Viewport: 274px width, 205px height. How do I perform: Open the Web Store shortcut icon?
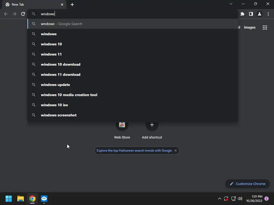(122, 125)
